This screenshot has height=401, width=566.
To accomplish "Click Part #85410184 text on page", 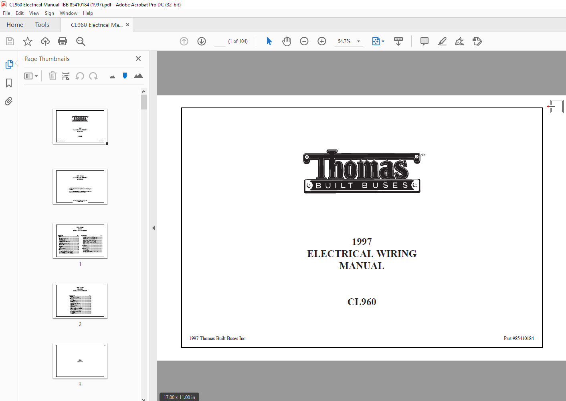I will tap(519, 338).
